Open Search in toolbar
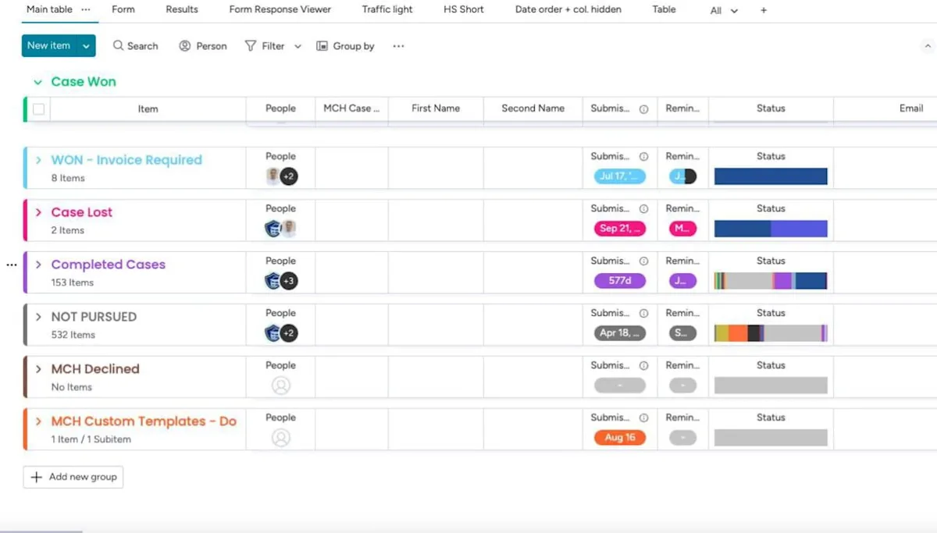 pos(136,46)
